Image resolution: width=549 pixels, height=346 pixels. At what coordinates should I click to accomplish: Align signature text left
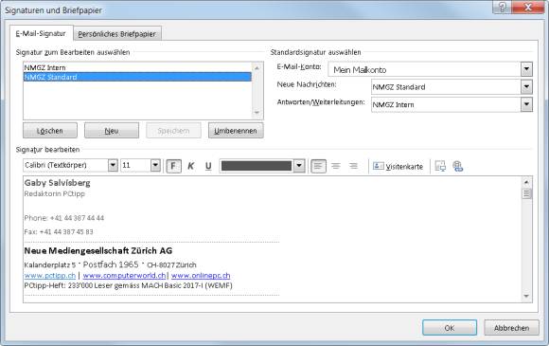click(318, 166)
